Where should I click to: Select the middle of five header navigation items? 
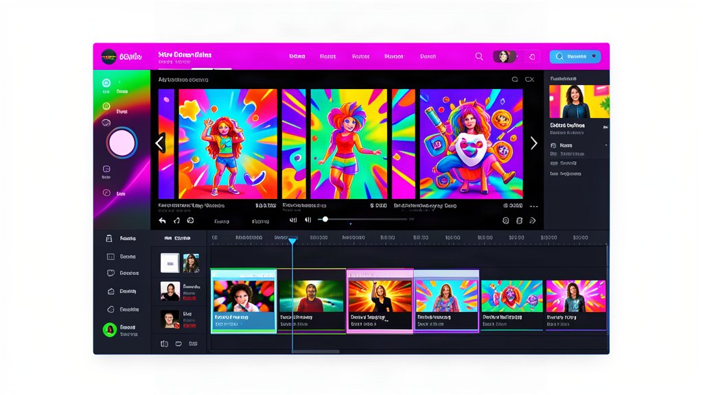click(360, 56)
